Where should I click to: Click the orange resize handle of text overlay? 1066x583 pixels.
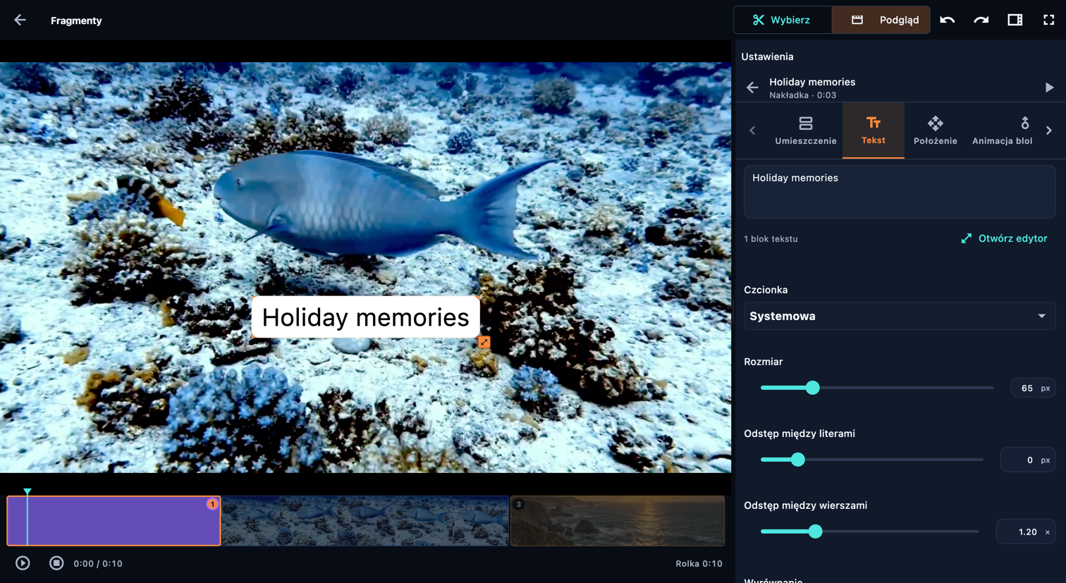point(484,342)
